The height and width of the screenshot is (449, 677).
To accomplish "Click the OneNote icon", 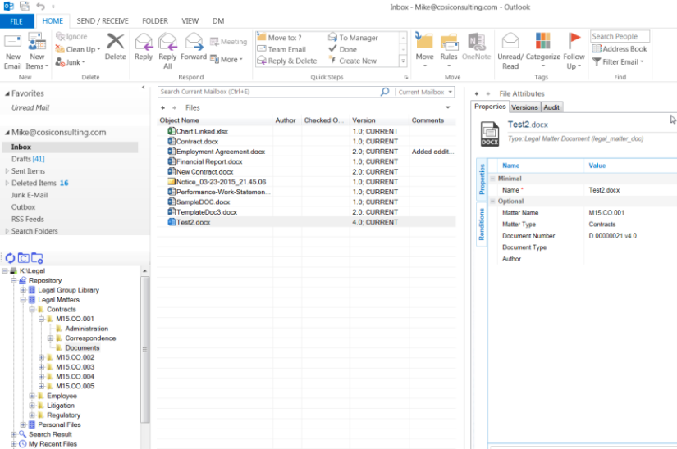I will [477, 42].
